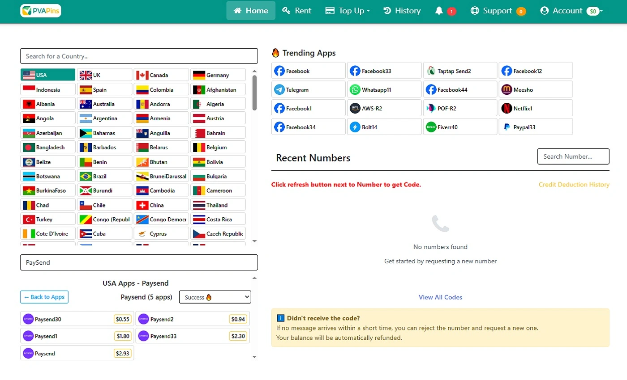Viewport: 627px width, 380px height.
Task: Select Cuba in the country list
Action: (x=105, y=233)
